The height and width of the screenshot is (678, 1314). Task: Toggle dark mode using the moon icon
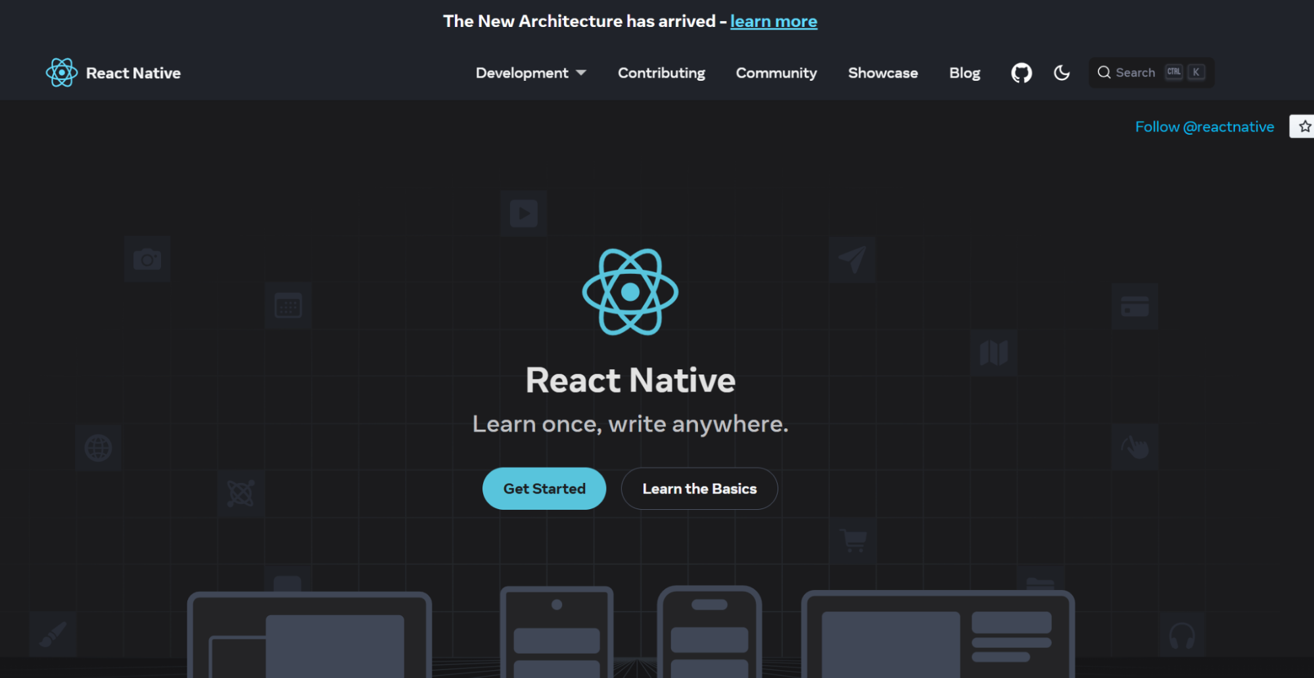pos(1061,72)
